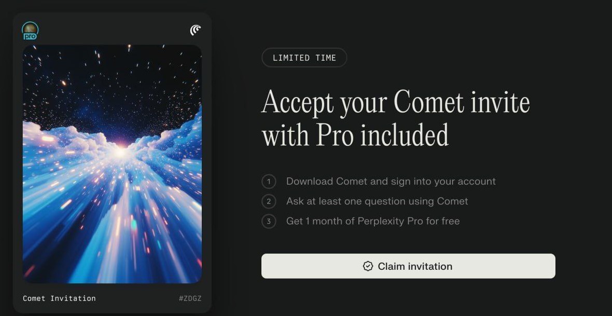
Task: Click "Download Comet and sign into your account"
Action: pos(391,182)
